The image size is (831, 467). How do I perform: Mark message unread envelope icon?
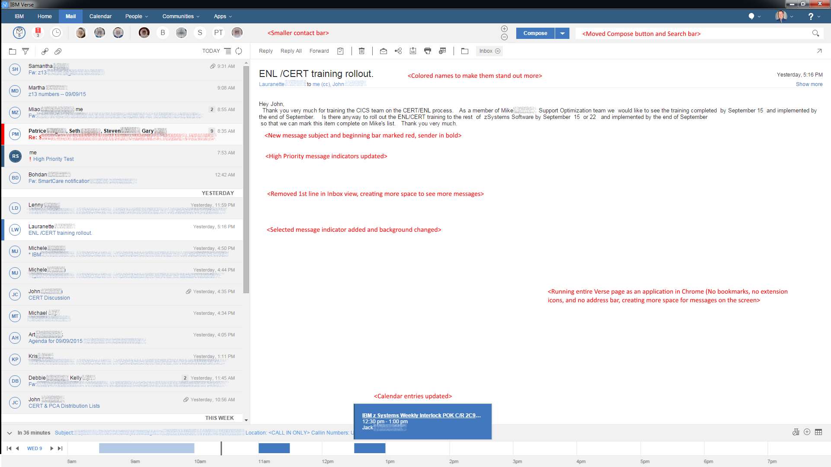coord(384,51)
